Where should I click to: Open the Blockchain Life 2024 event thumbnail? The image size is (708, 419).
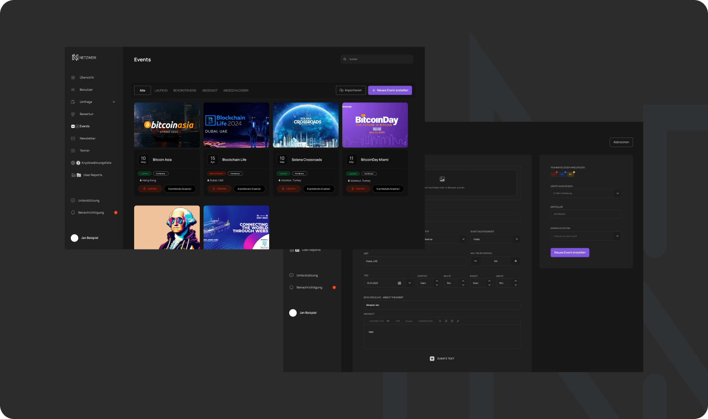236,125
